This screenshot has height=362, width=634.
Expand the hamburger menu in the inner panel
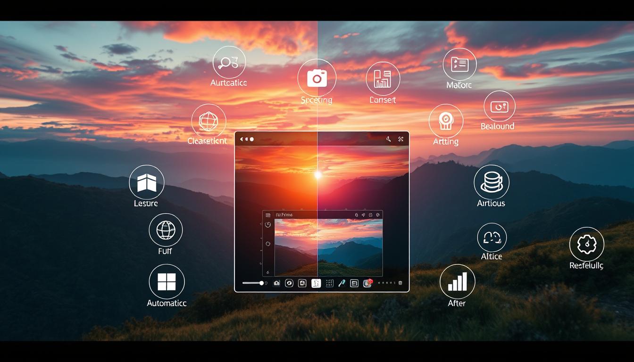tap(267, 215)
